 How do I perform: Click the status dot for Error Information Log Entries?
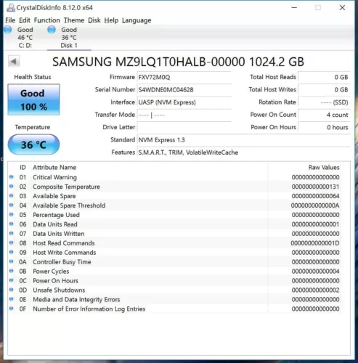11,309
